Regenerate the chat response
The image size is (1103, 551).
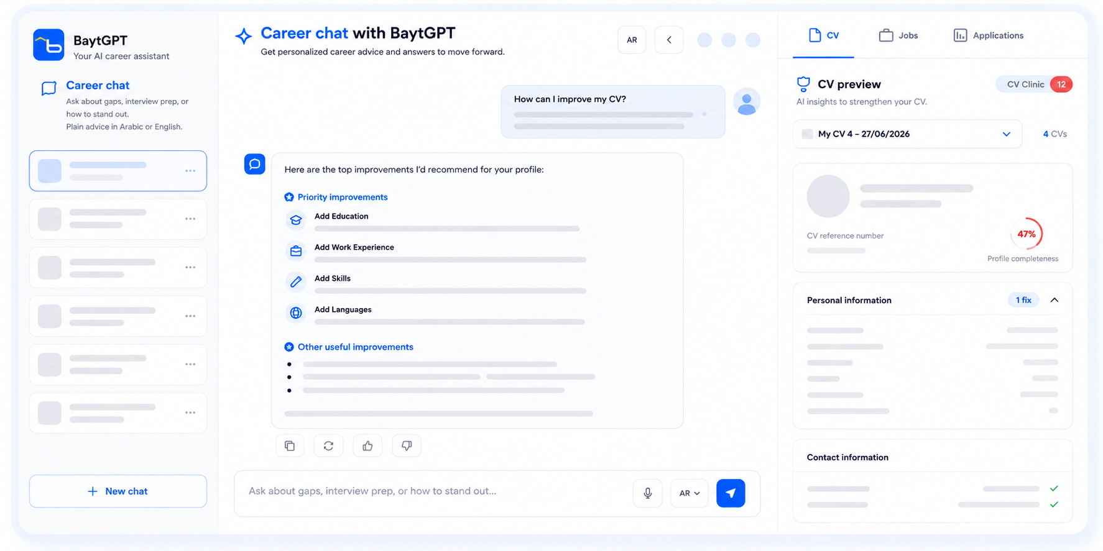(x=328, y=445)
